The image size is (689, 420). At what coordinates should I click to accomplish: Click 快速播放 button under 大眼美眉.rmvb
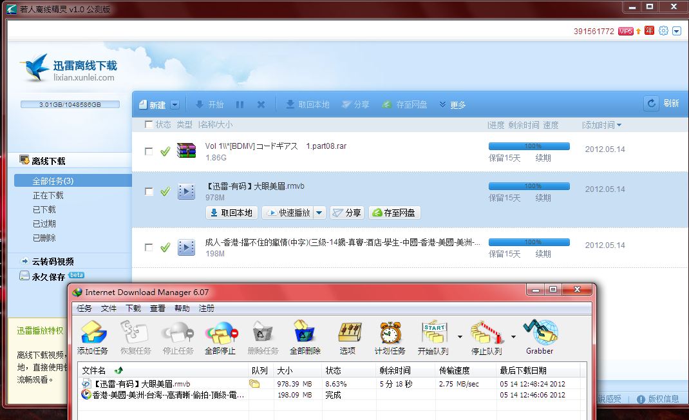[288, 213]
